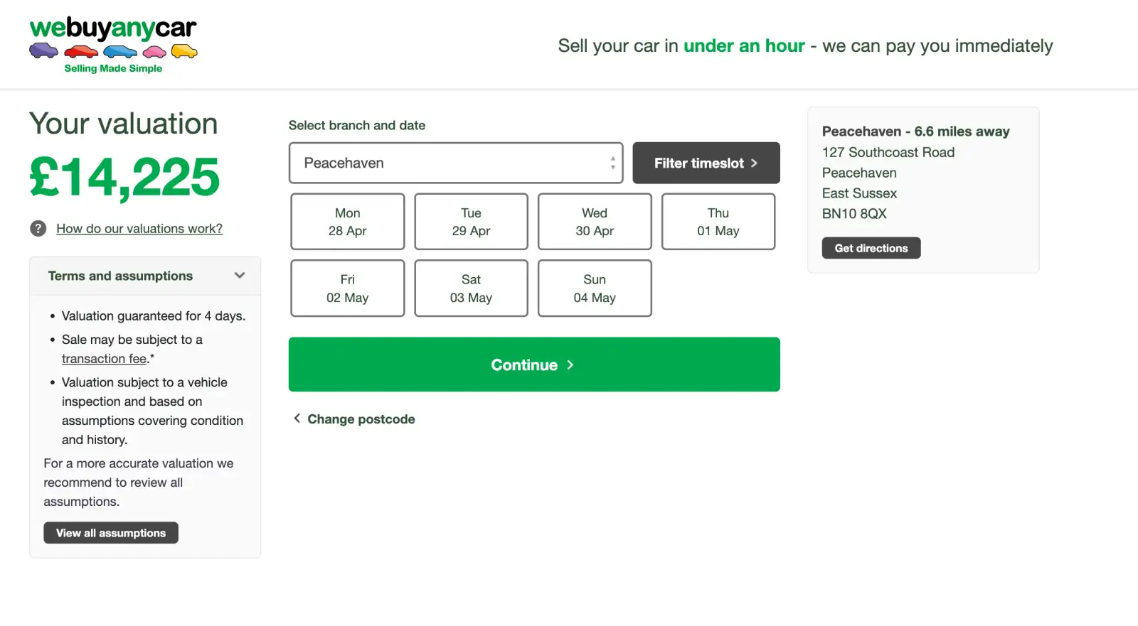Click the yellow car icon in the header
The height and width of the screenshot is (626, 1138).
184,50
